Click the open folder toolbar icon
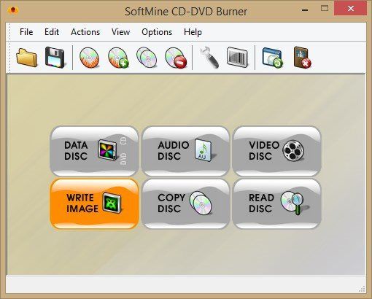Viewport: 372px width, 299px height. [26, 58]
